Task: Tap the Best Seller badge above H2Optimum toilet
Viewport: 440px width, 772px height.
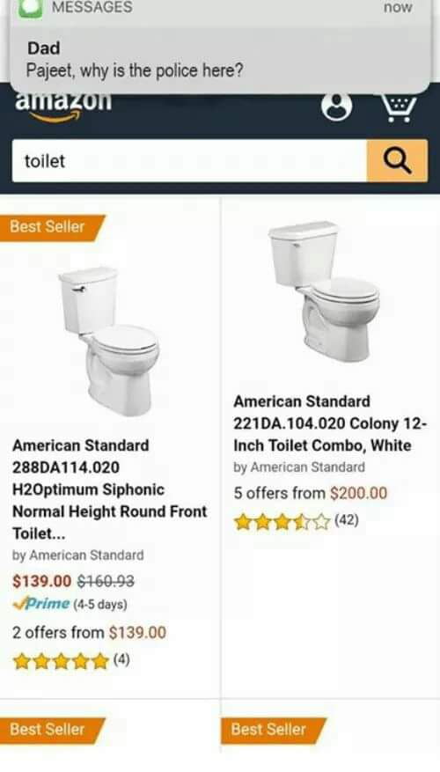Action: (x=52, y=227)
